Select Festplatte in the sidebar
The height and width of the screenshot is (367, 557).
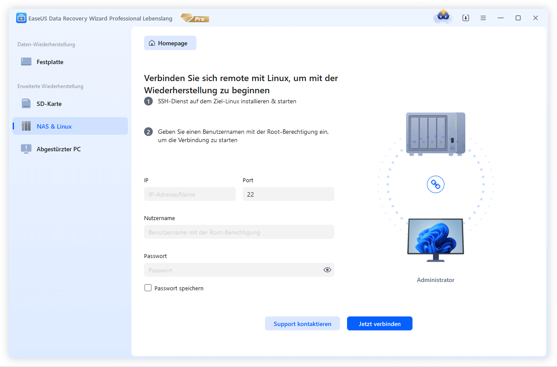click(x=70, y=62)
